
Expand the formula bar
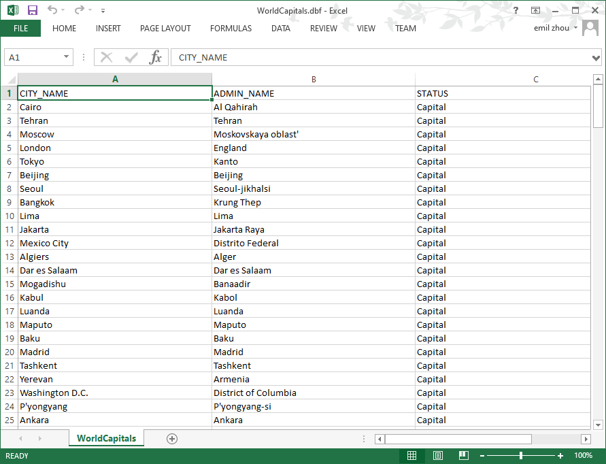pos(596,57)
